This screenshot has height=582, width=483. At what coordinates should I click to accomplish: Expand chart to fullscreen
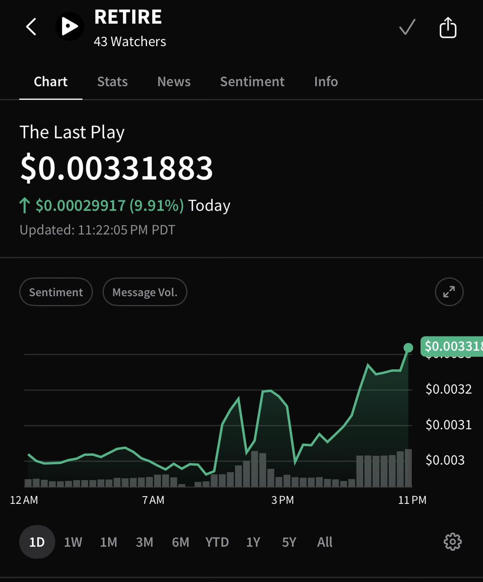(449, 292)
